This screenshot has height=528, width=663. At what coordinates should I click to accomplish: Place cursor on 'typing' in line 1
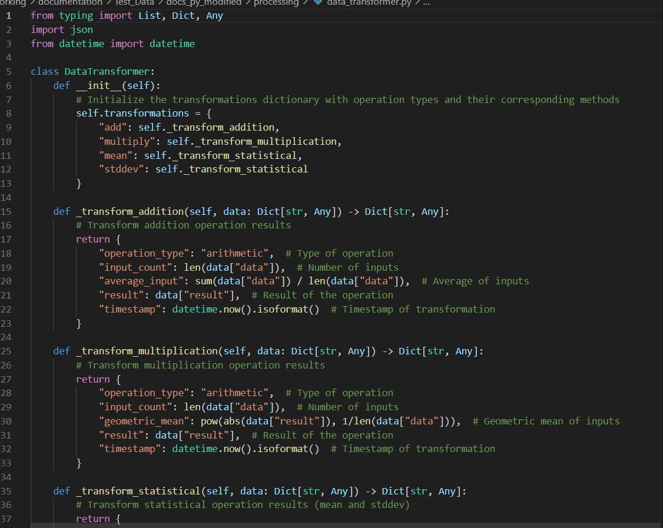point(76,16)
